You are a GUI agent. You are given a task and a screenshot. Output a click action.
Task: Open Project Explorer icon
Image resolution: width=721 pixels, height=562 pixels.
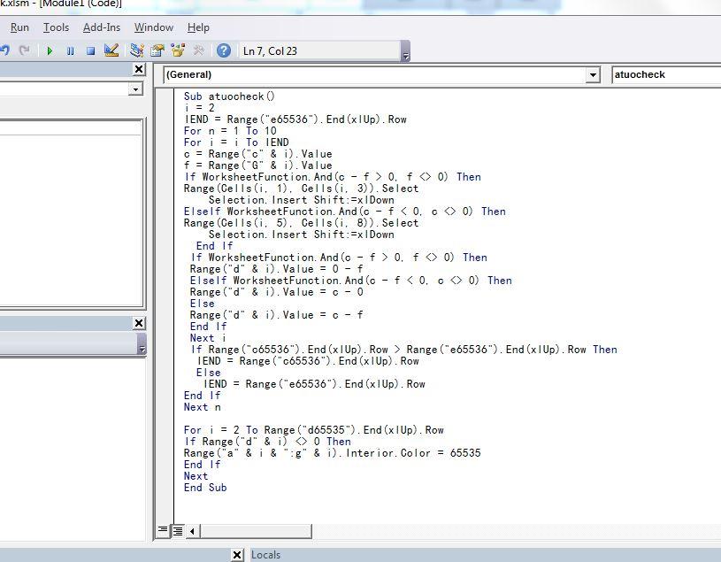[x=136, y=50]
